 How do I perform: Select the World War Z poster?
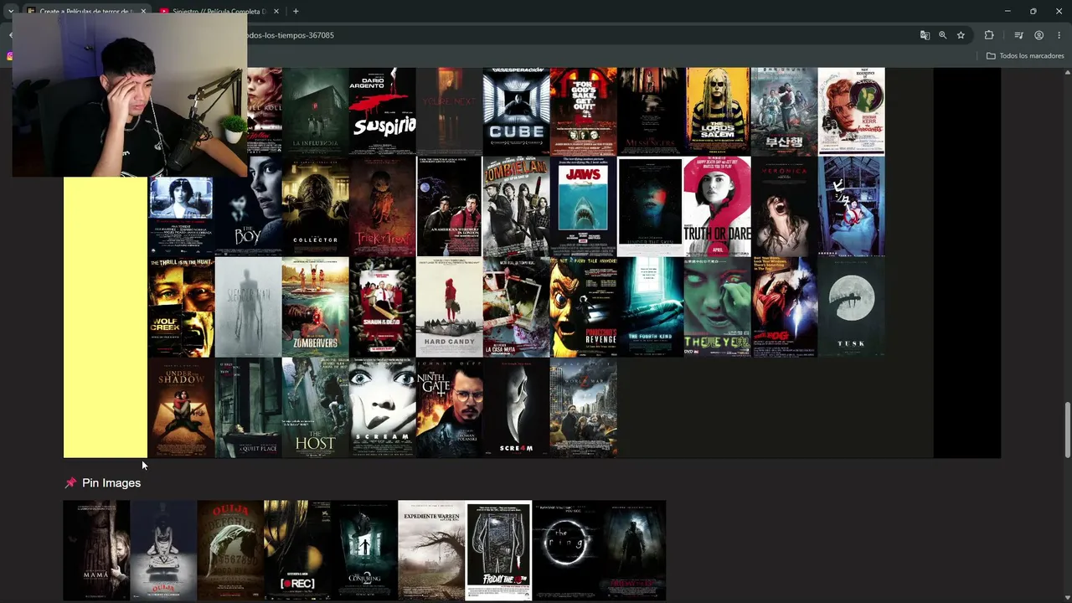coord(583,408)
